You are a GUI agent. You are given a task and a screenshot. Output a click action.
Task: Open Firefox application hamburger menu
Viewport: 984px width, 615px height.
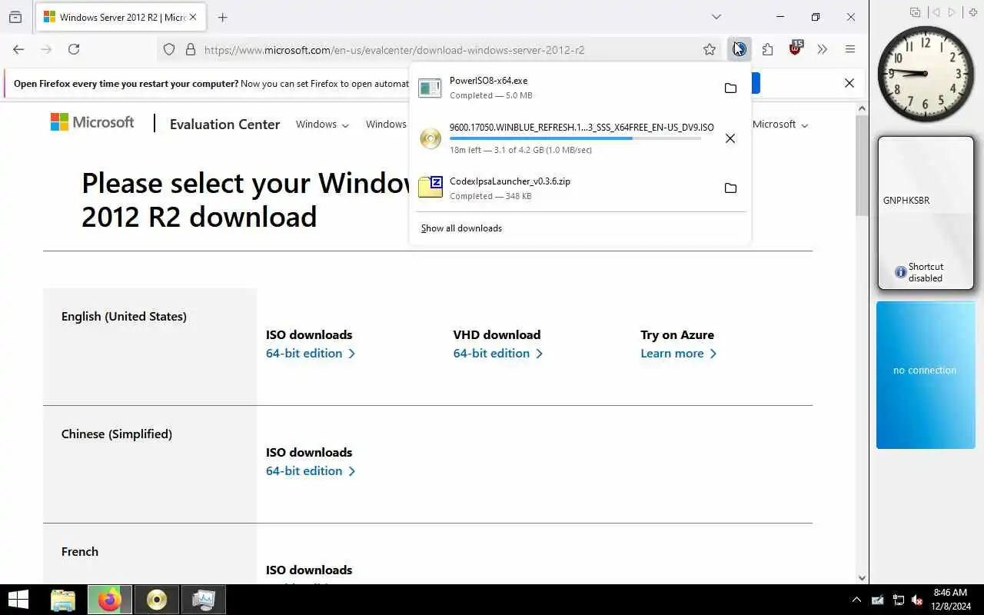(850, 49)
